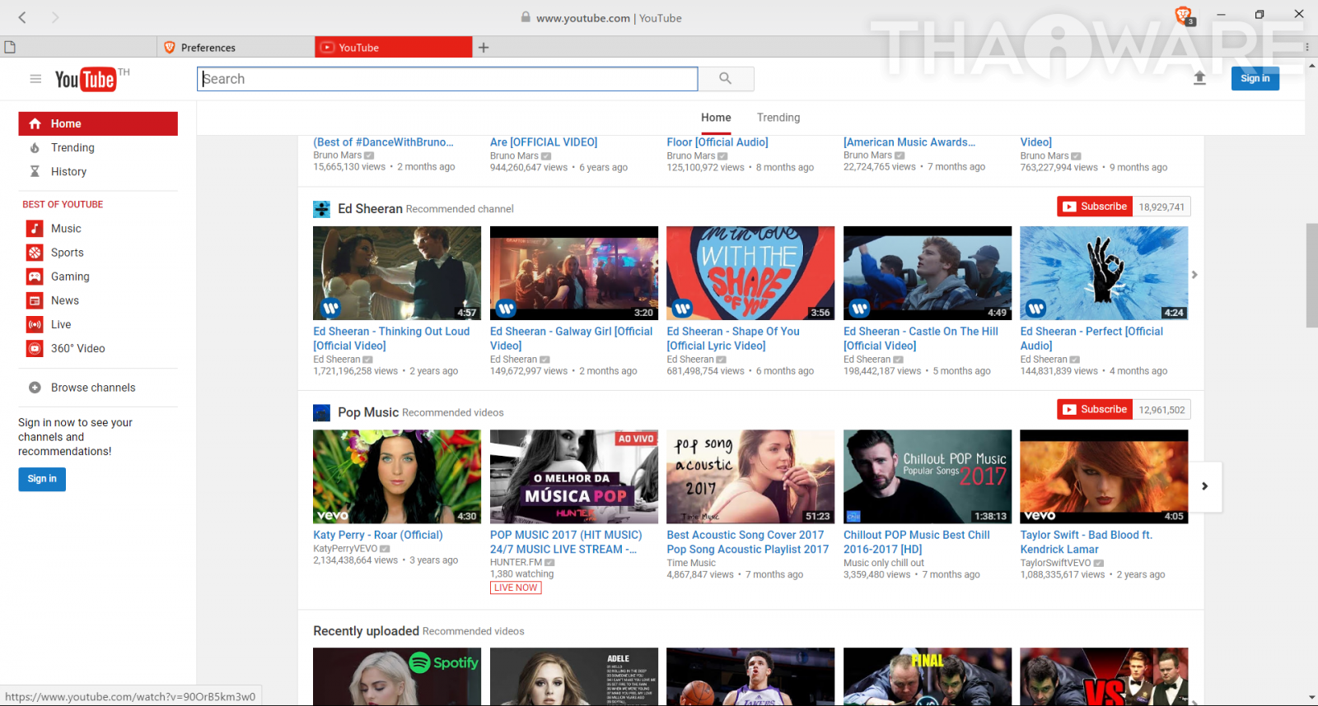Switch to the Preferences browser tab
The height and width of the screenshot is (706, 1318).
click(x=236, y=47)
